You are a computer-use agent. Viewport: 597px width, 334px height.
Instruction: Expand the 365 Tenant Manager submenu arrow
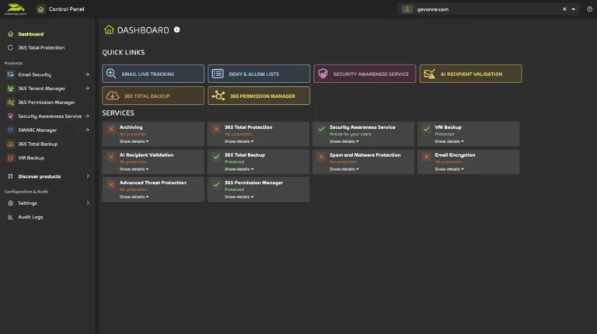click(87, 89)
